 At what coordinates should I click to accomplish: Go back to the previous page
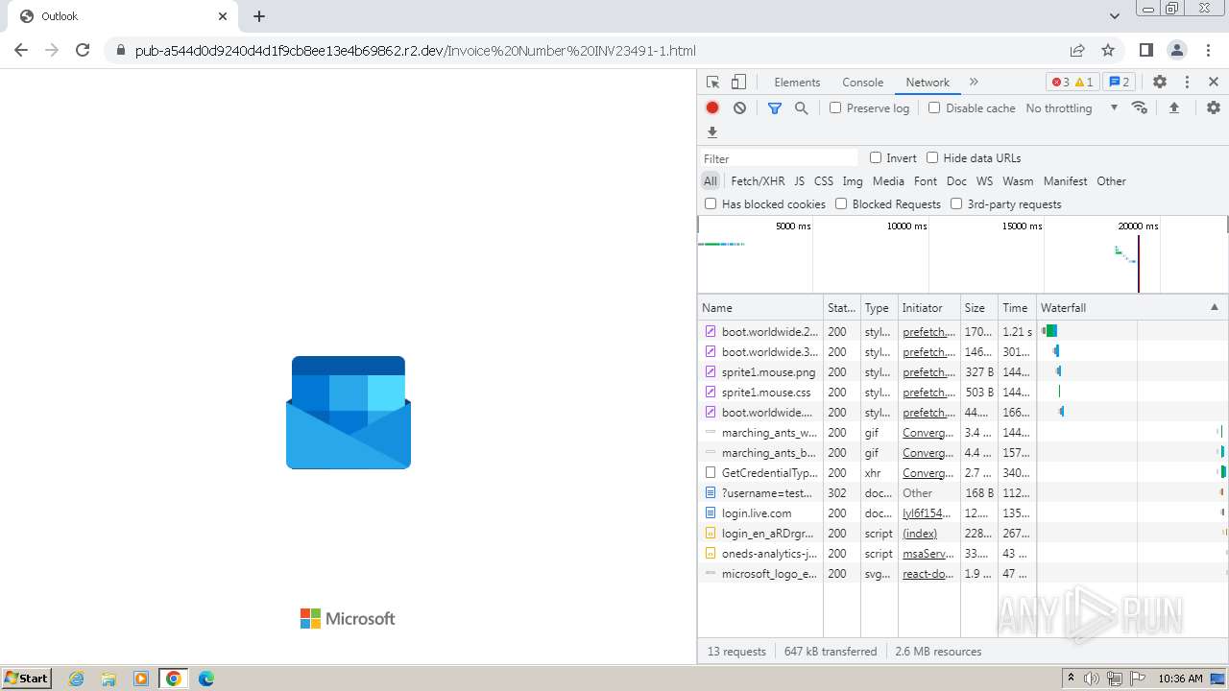pyautogui.click(x=21, y=50)
